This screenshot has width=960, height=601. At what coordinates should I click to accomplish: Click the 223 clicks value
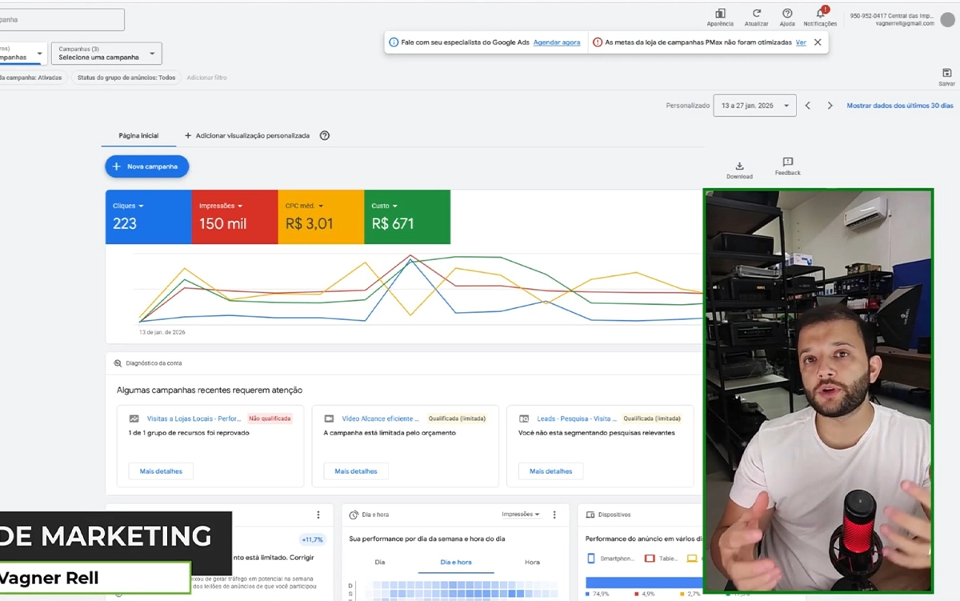point(125,224)
